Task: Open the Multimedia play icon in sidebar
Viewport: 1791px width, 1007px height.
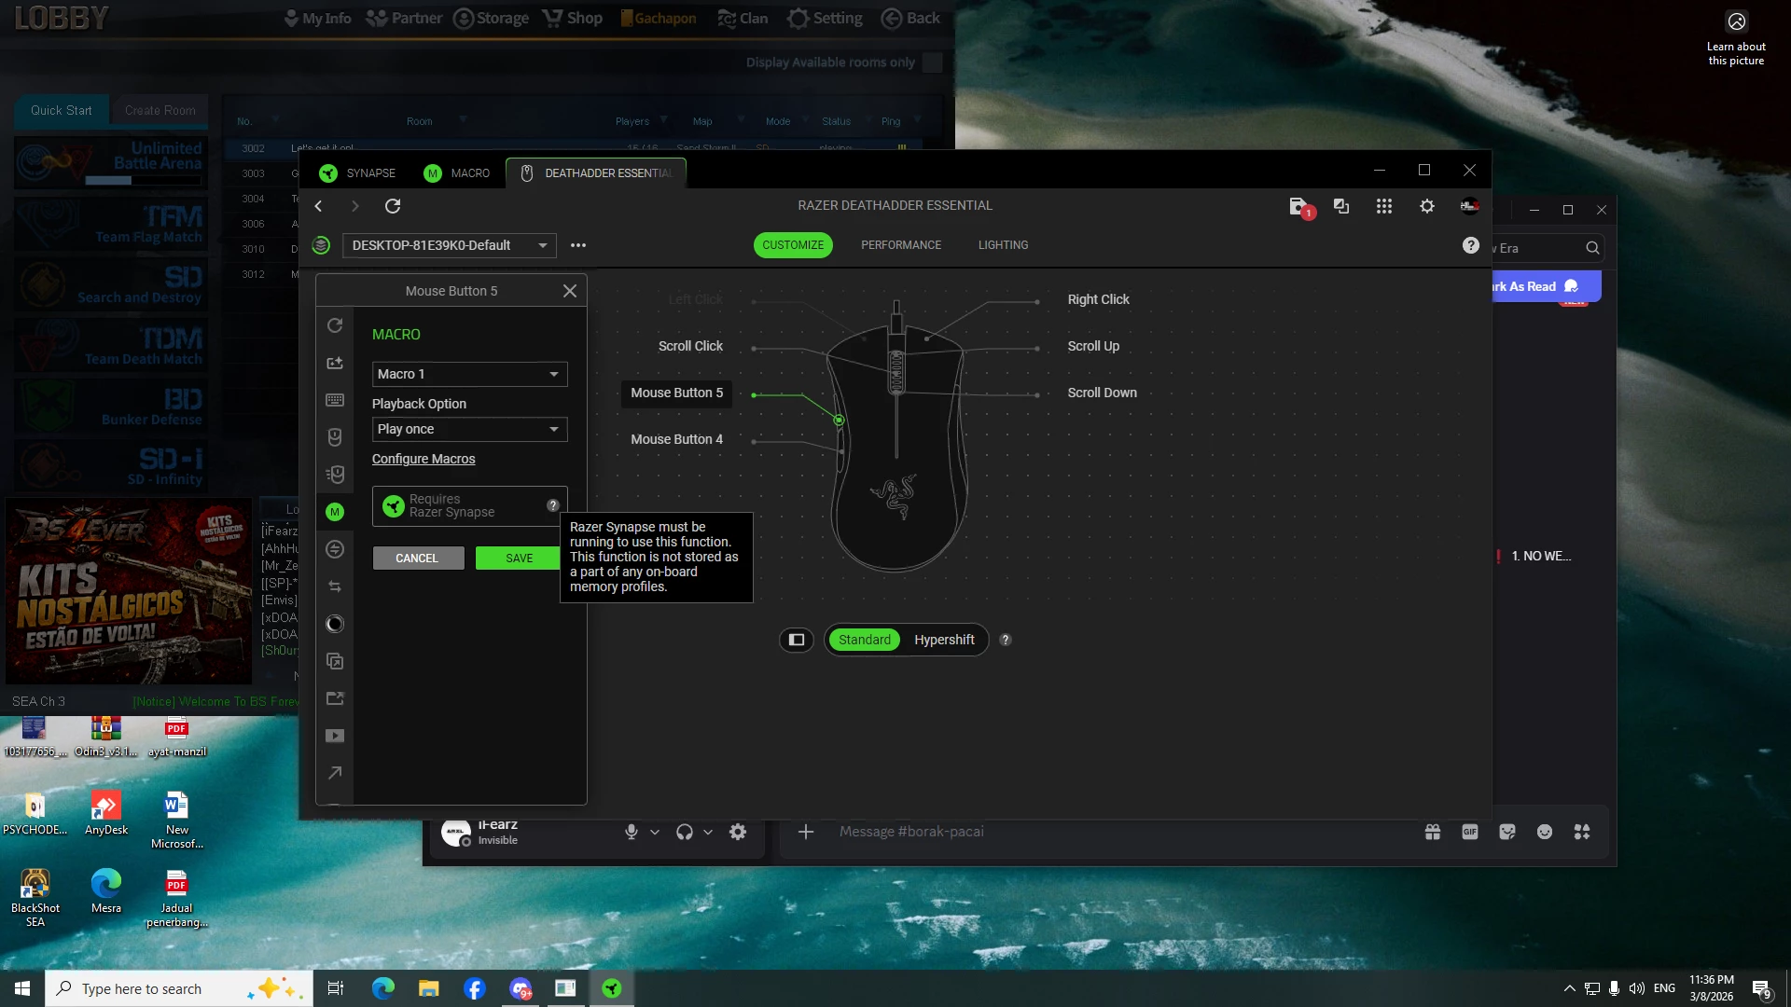Action: [335, 736]
